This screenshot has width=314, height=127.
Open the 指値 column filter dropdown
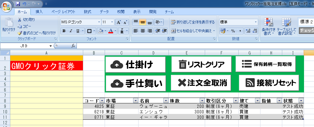pos(279,101)
